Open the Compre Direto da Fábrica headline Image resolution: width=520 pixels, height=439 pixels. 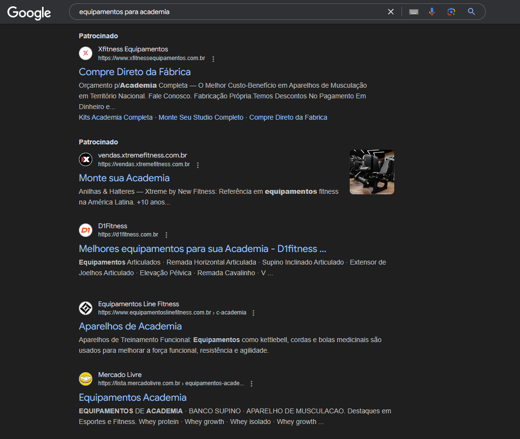click(x=134, y=72)
